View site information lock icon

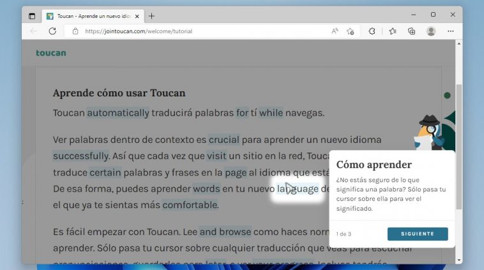click(x=75, y=31)
